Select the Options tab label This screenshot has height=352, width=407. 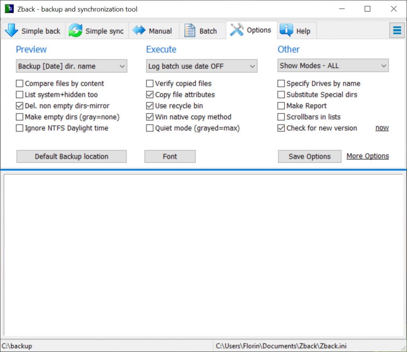tap(259, 30)
